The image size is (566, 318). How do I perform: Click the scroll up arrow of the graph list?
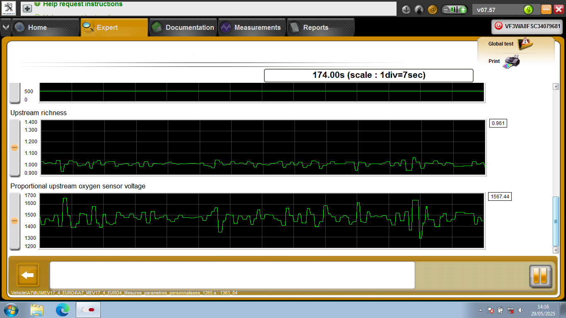click(556, 86)
